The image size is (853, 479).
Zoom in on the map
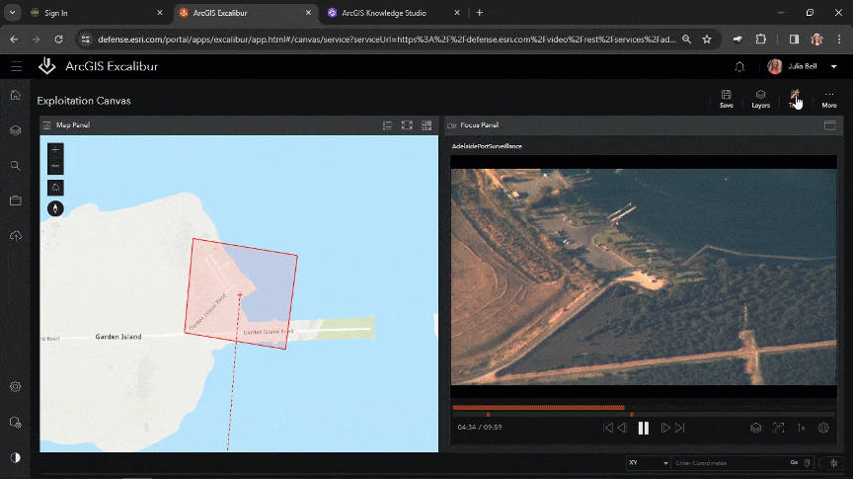[x=55, y=150]
